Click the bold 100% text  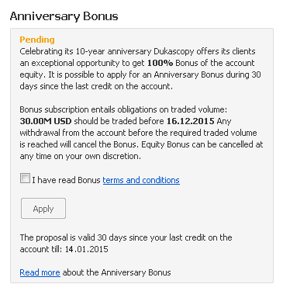[x=160, y=63]
